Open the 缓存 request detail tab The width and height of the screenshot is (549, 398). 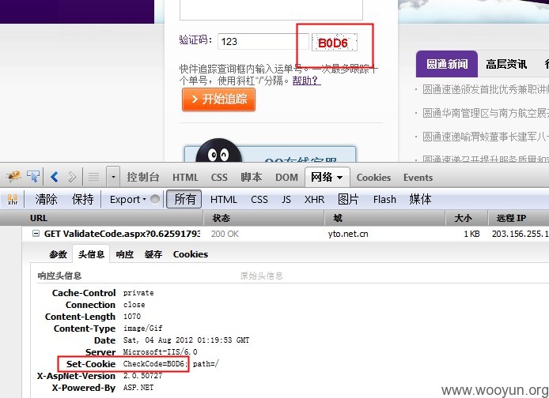[x=153, y=254]
